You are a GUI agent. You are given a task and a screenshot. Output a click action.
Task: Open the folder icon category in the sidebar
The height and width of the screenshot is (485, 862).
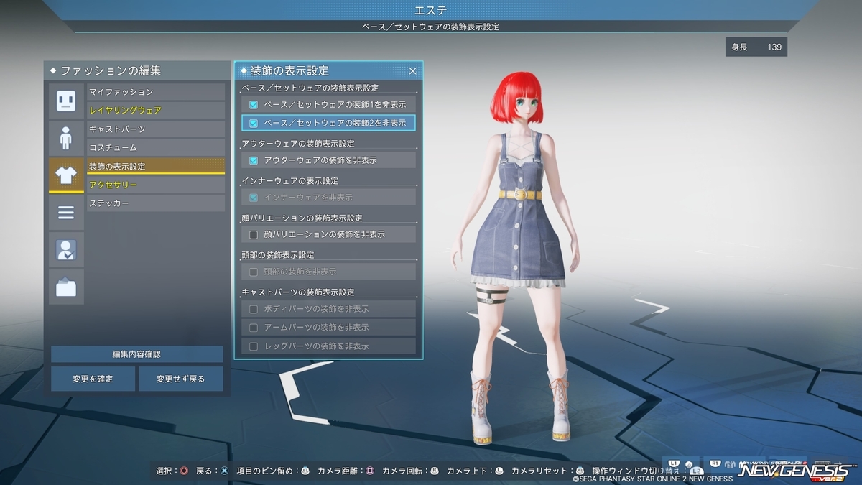click(x=66, y=287)
